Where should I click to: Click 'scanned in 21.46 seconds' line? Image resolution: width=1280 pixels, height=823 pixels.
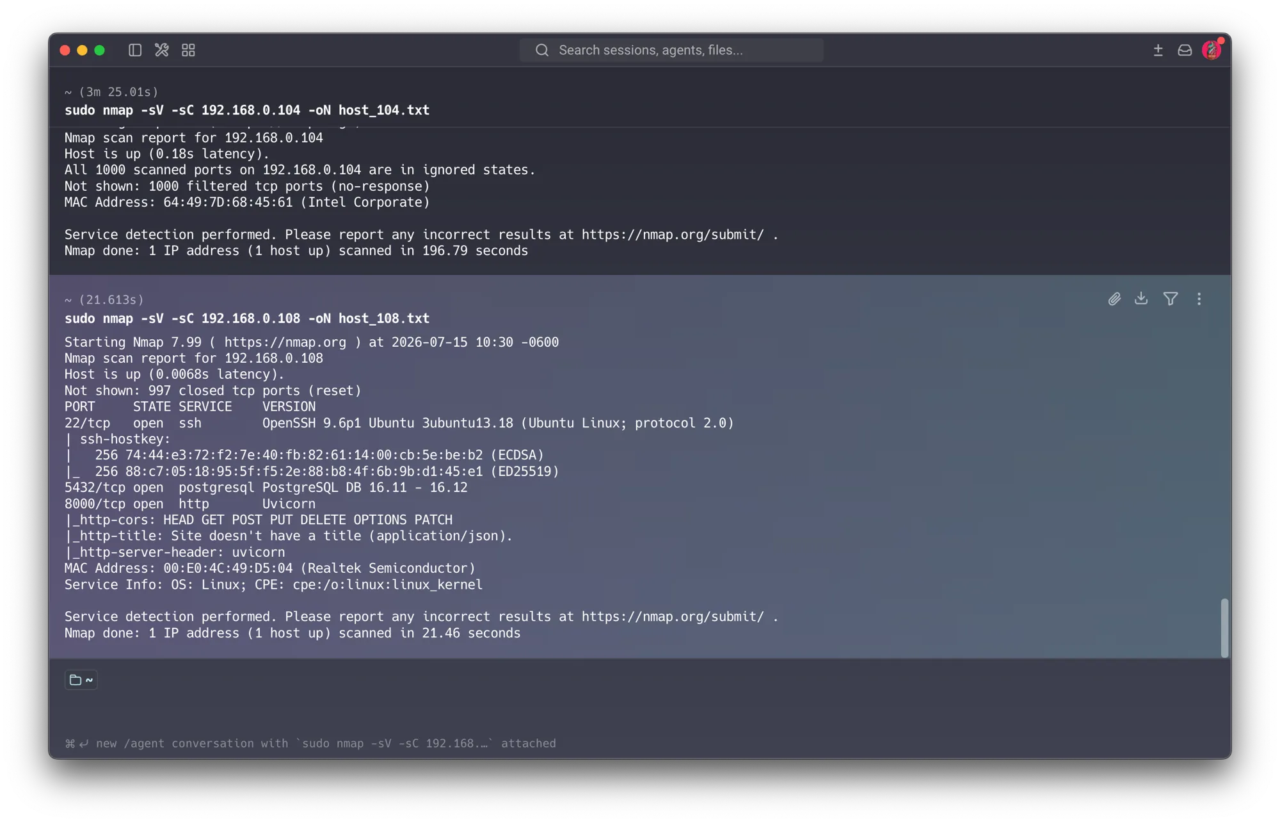tap(292, 633)
